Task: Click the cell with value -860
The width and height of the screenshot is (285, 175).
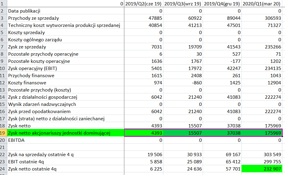Action: 183,83
